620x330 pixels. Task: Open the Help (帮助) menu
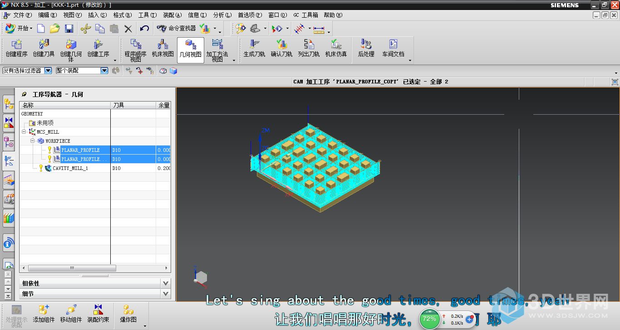(332, 15)
